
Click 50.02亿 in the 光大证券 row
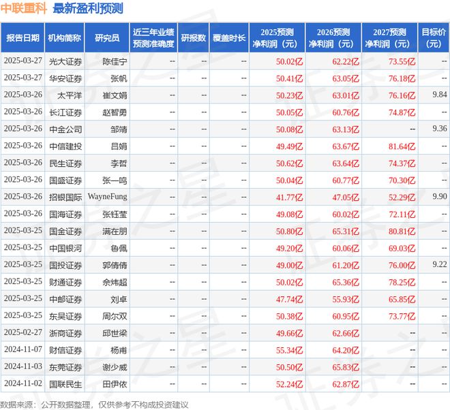pyautogui.click(x=289, y=62)
